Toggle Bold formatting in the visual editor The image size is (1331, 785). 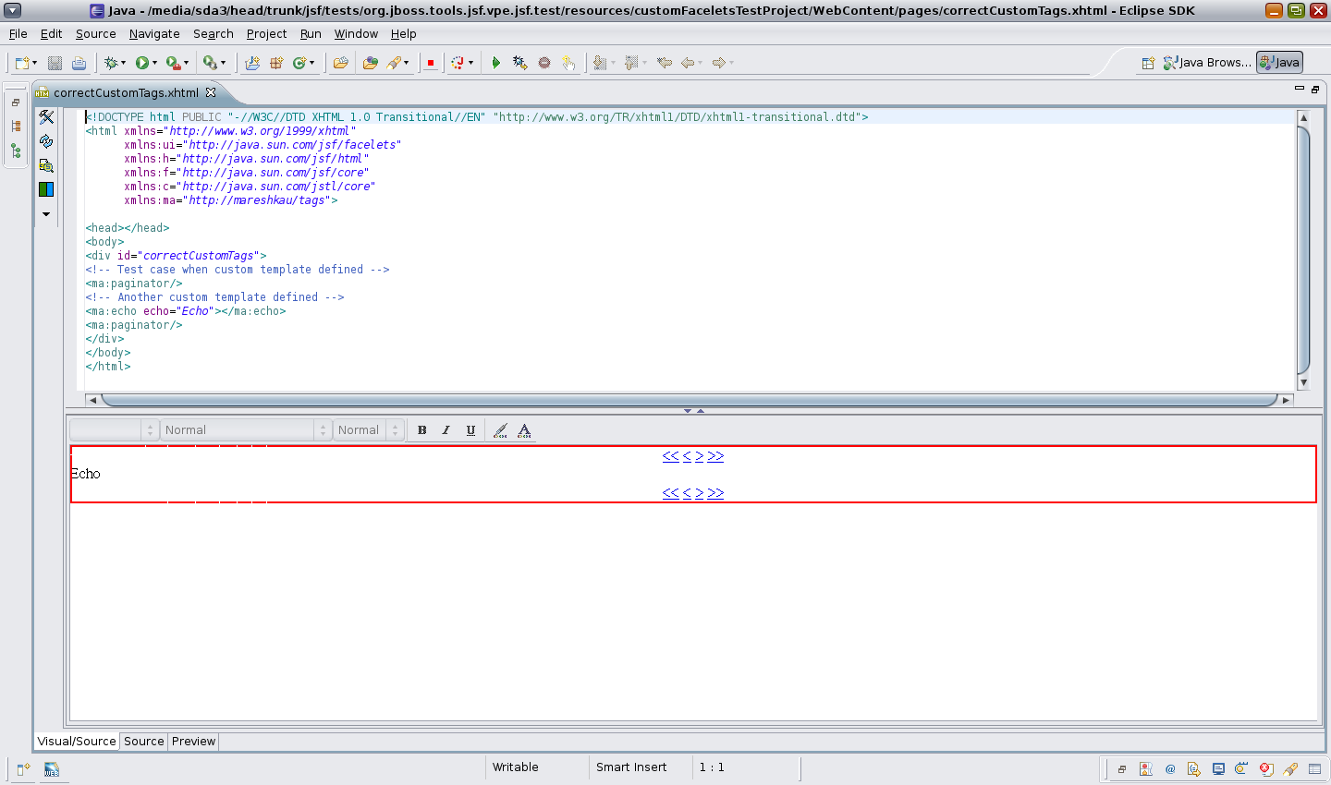point(422,430)
